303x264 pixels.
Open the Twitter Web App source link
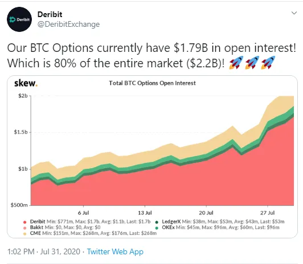coord(115,251)
